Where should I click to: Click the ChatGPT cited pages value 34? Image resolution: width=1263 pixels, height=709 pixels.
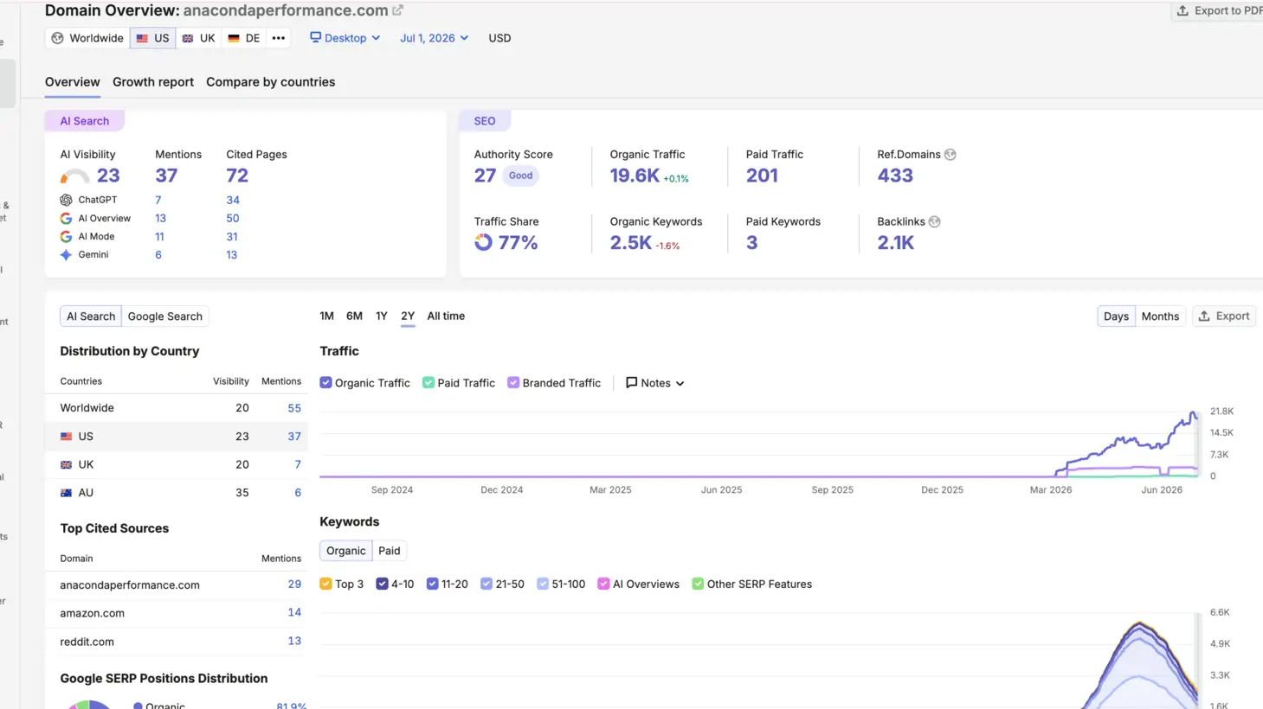point(233,200)
